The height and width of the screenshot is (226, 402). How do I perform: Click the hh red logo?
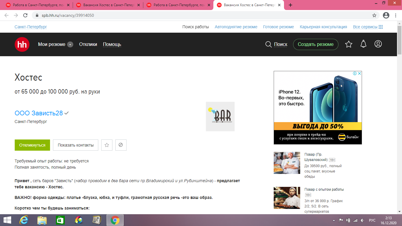pyautogui.click(x=22, y=44)
